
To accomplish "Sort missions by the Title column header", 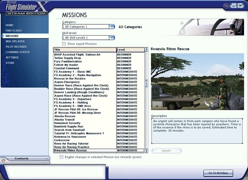I will tap(85, 50).
